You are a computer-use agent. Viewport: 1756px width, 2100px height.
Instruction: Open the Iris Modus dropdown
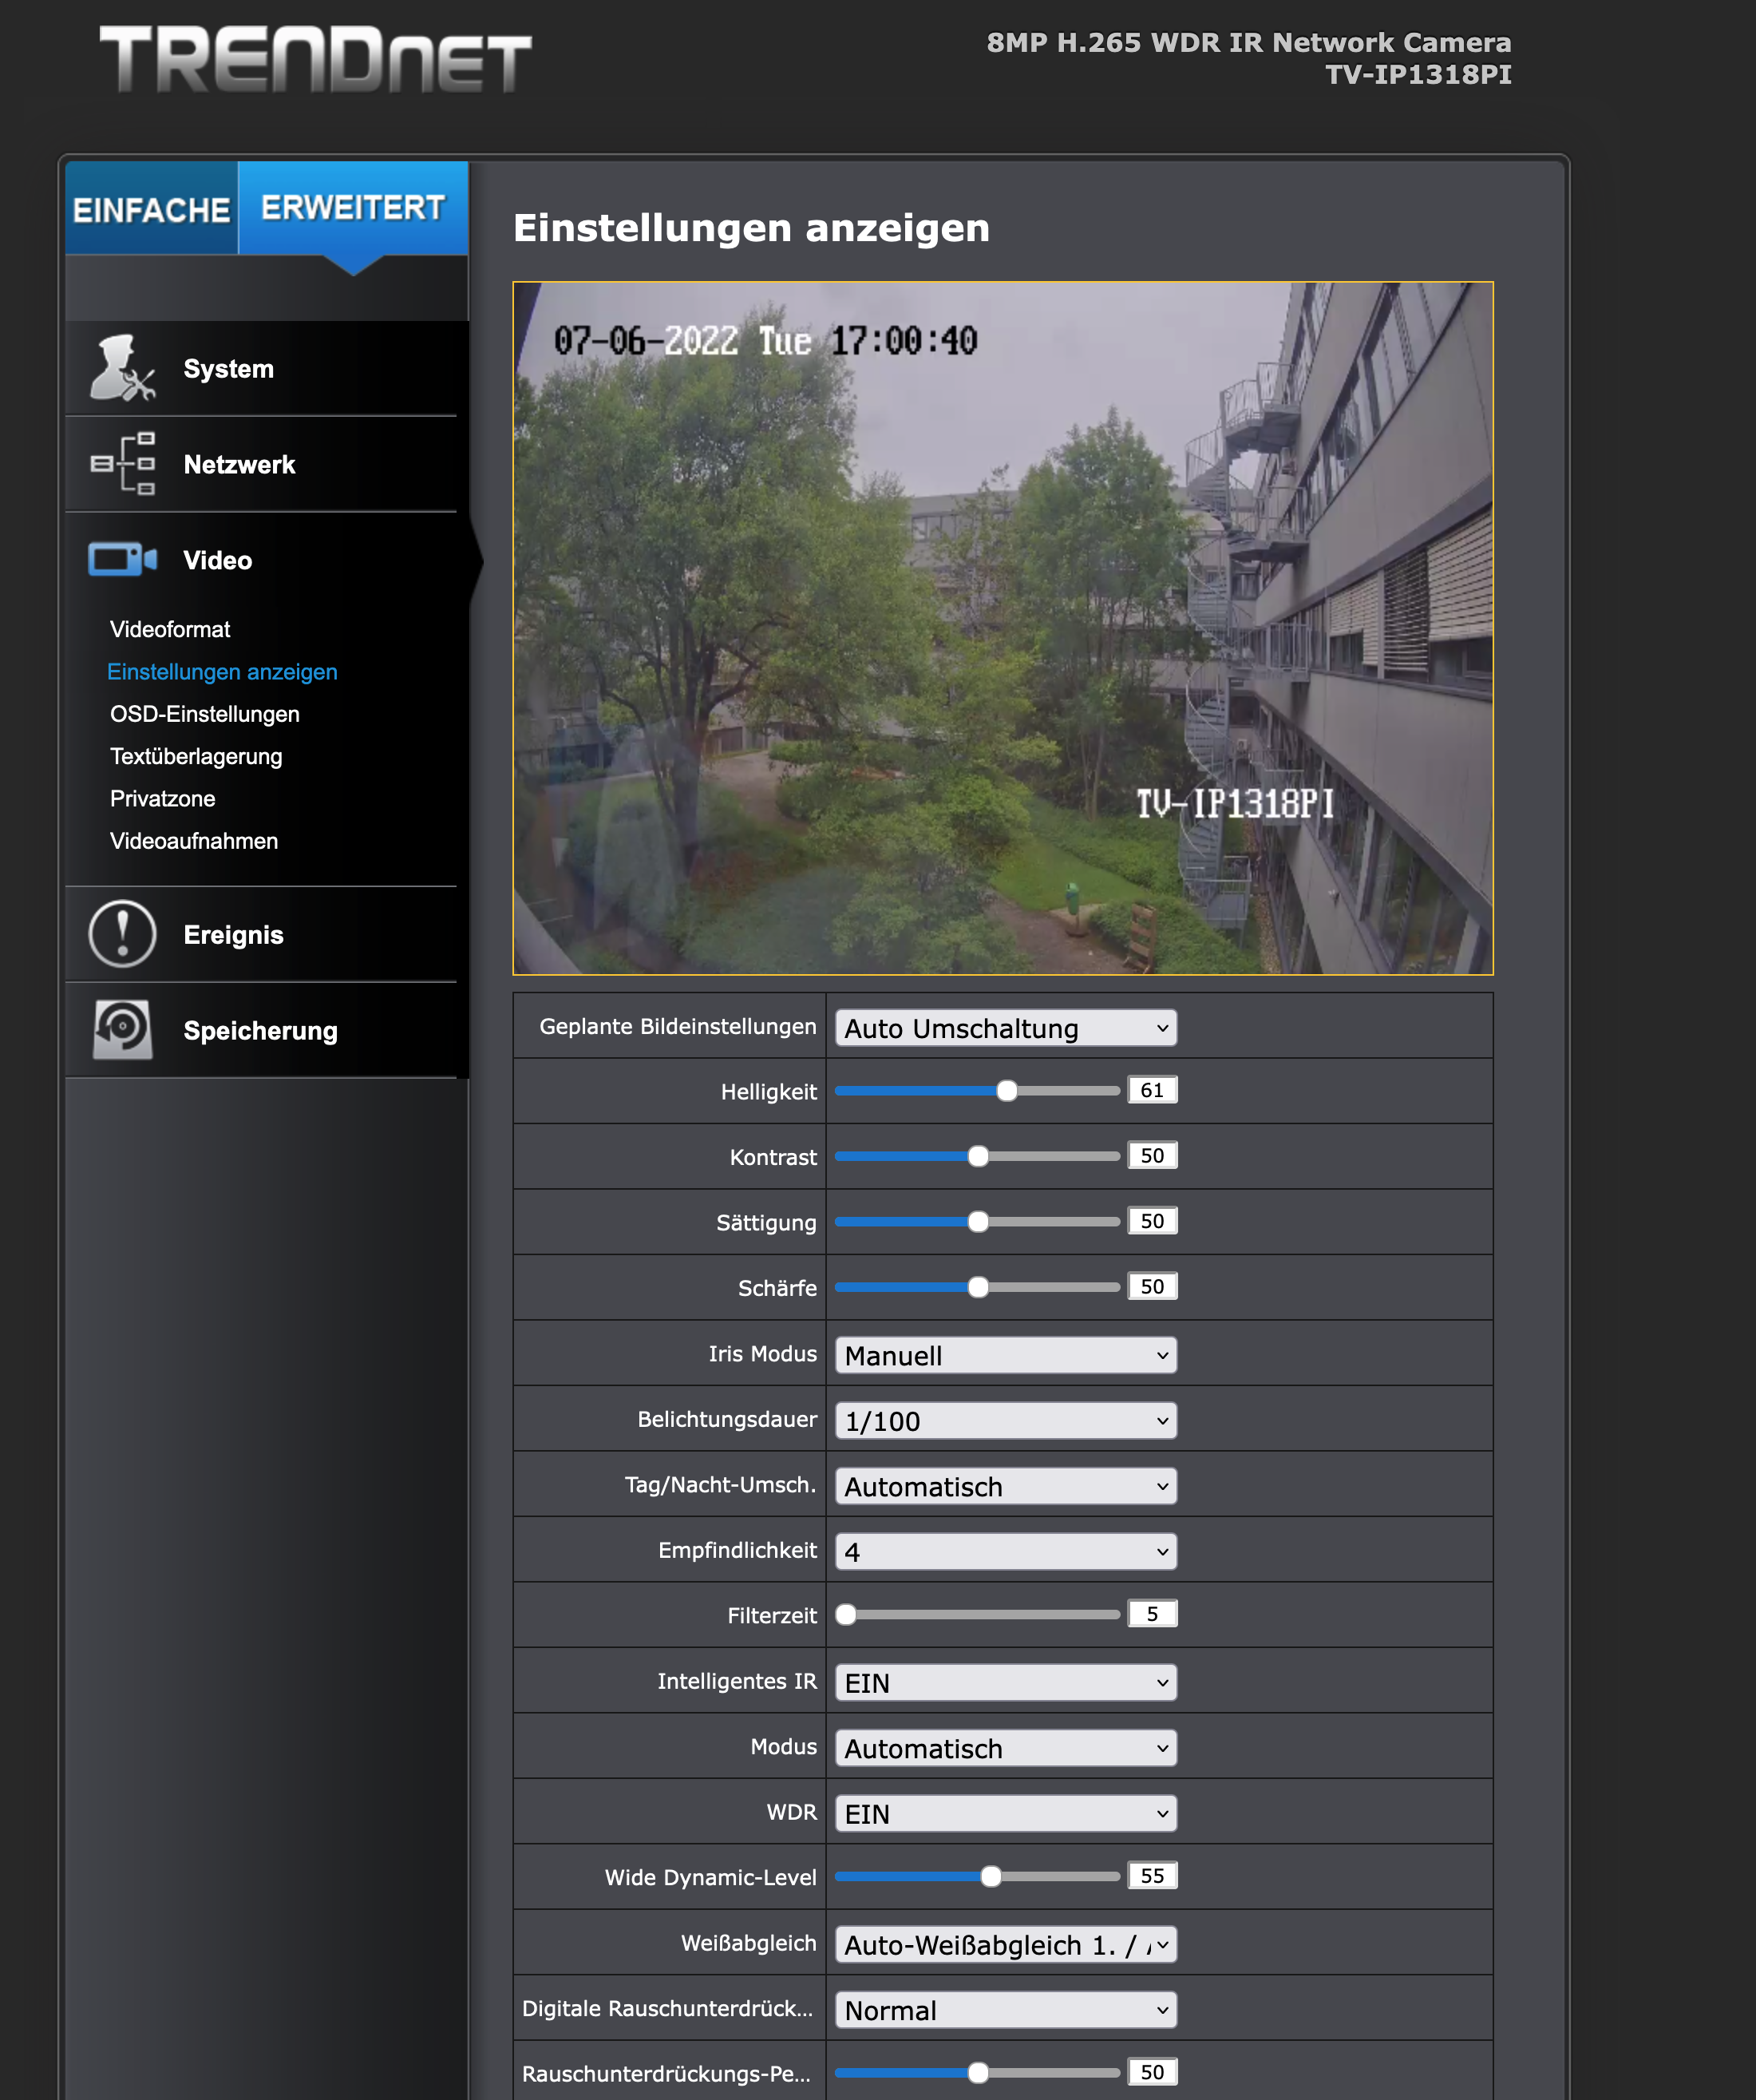point(1004,1355)
